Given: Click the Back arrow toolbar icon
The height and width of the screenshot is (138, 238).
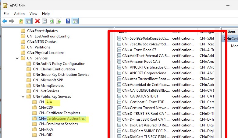Looking at the screenshot, I should 5,21.
